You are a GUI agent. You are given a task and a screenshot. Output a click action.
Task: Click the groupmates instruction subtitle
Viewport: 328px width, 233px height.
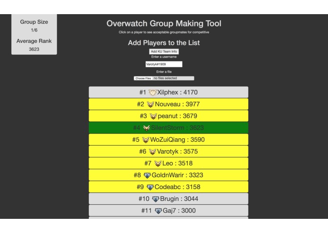164,32
